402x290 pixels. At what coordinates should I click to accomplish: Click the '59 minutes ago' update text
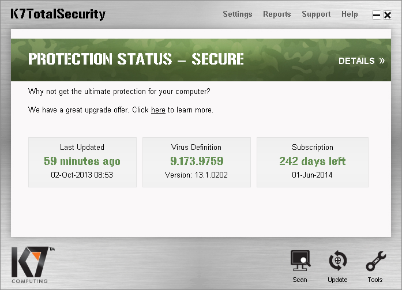point(82,161)
